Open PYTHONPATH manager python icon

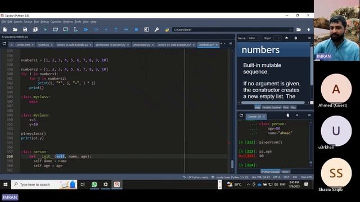coord(167,30)
